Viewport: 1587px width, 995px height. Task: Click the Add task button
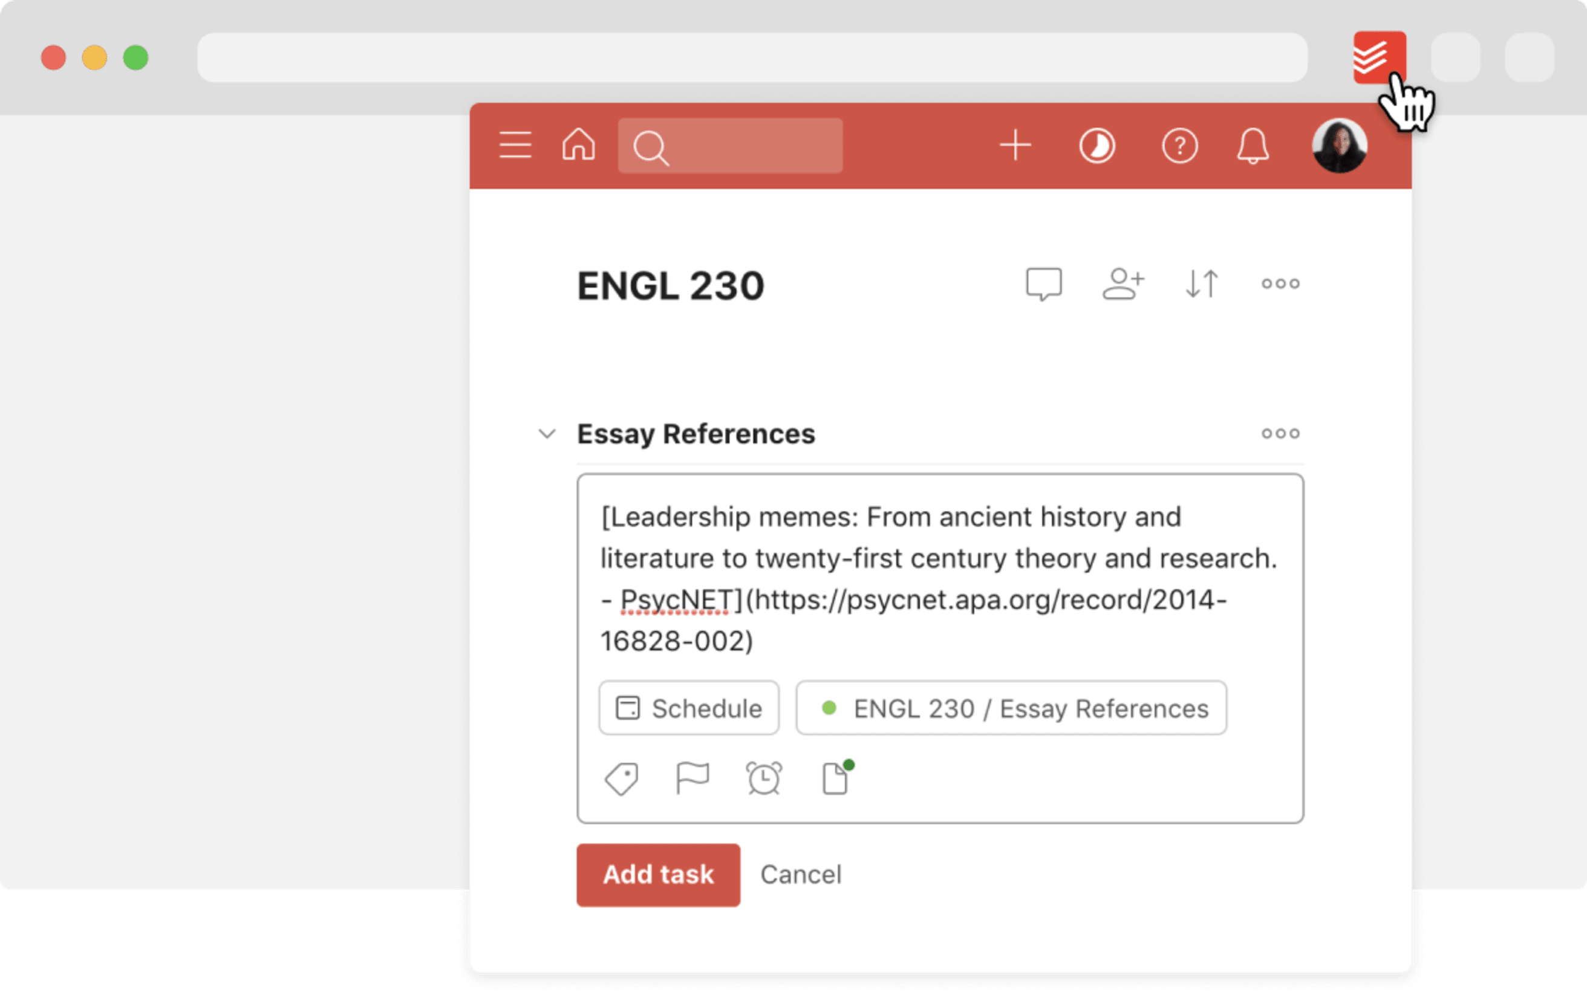658,875
